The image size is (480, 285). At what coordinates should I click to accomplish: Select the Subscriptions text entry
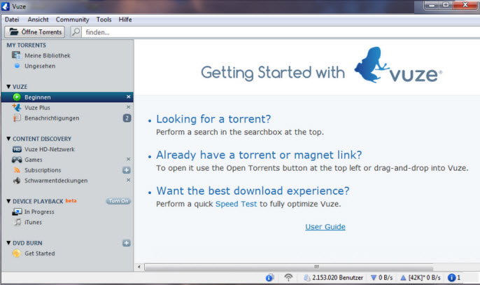point(43,170)
